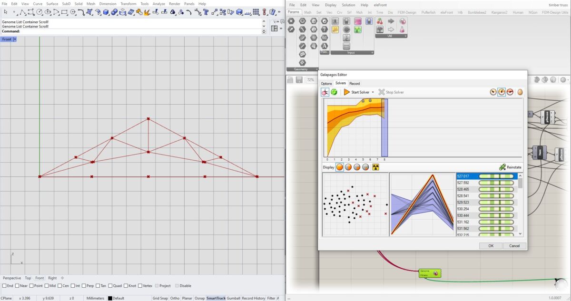This screenshot has height=301, width=571.
Task: Click the green refresh icon beside Galapagos runtime
Action: (x=335, y=92)
